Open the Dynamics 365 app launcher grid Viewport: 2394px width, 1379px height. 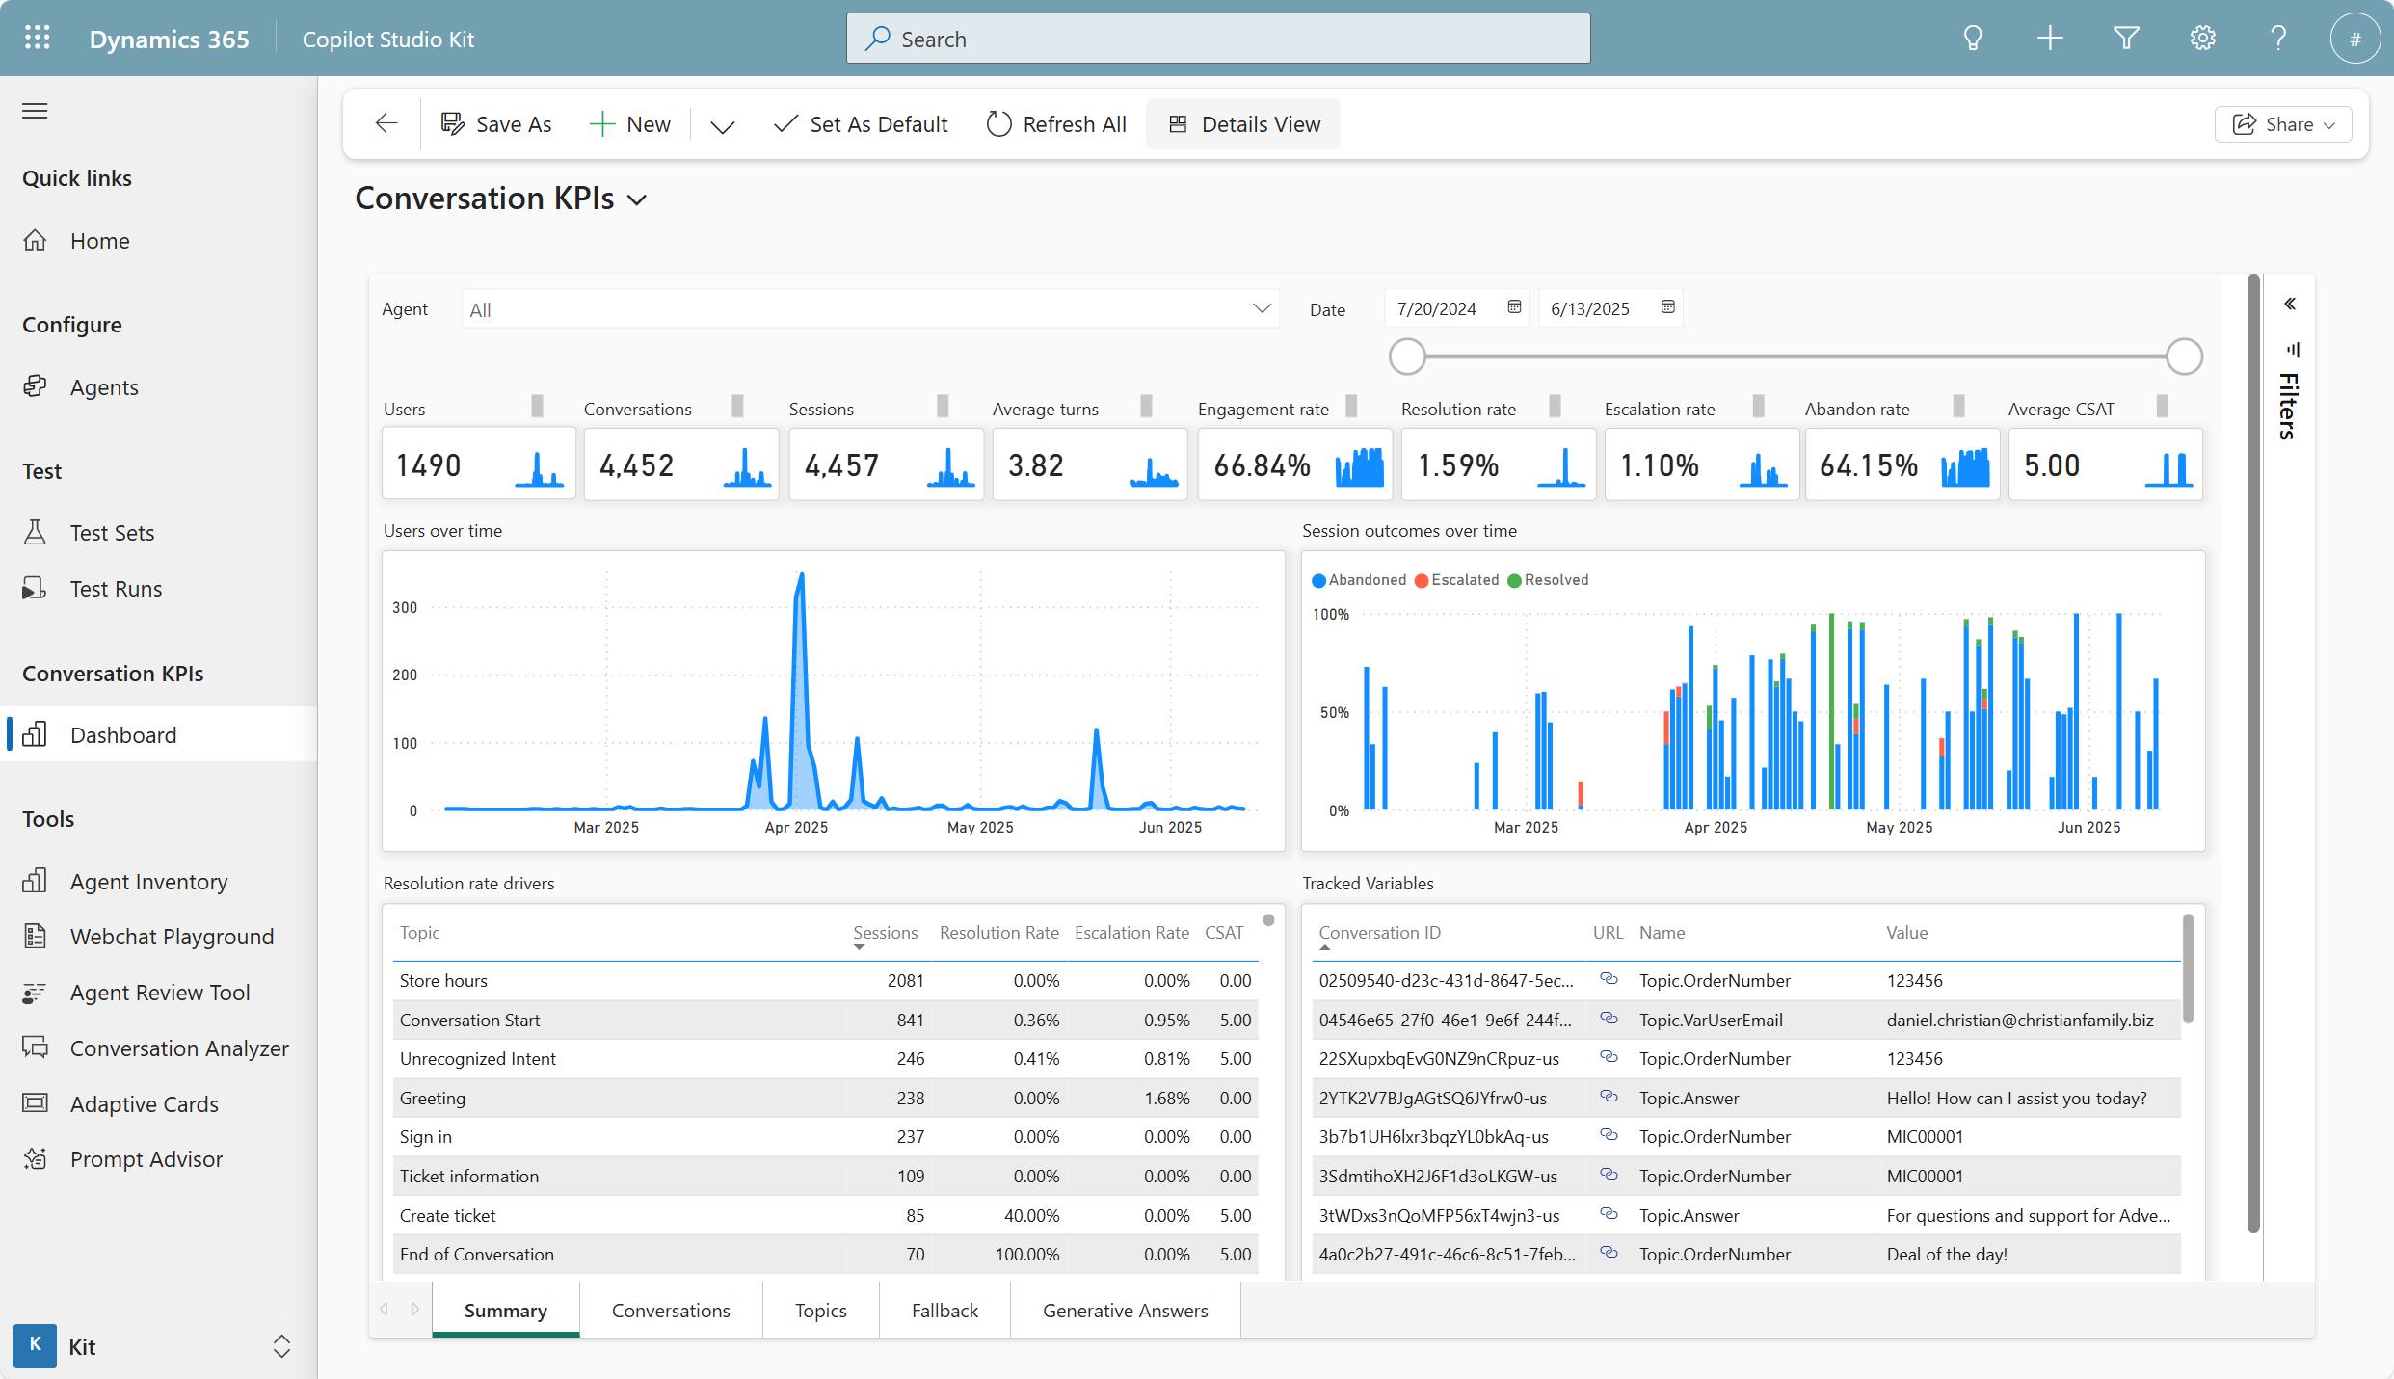(37, 39)
